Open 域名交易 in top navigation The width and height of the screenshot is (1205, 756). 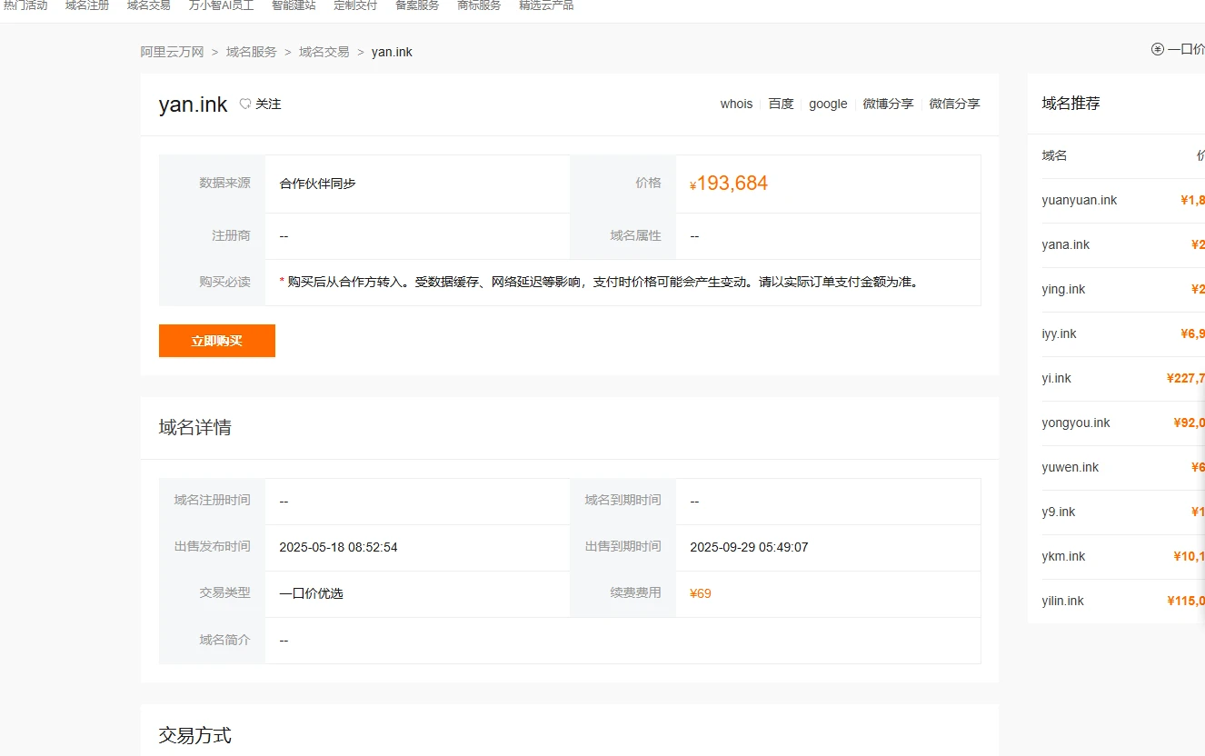149,5
